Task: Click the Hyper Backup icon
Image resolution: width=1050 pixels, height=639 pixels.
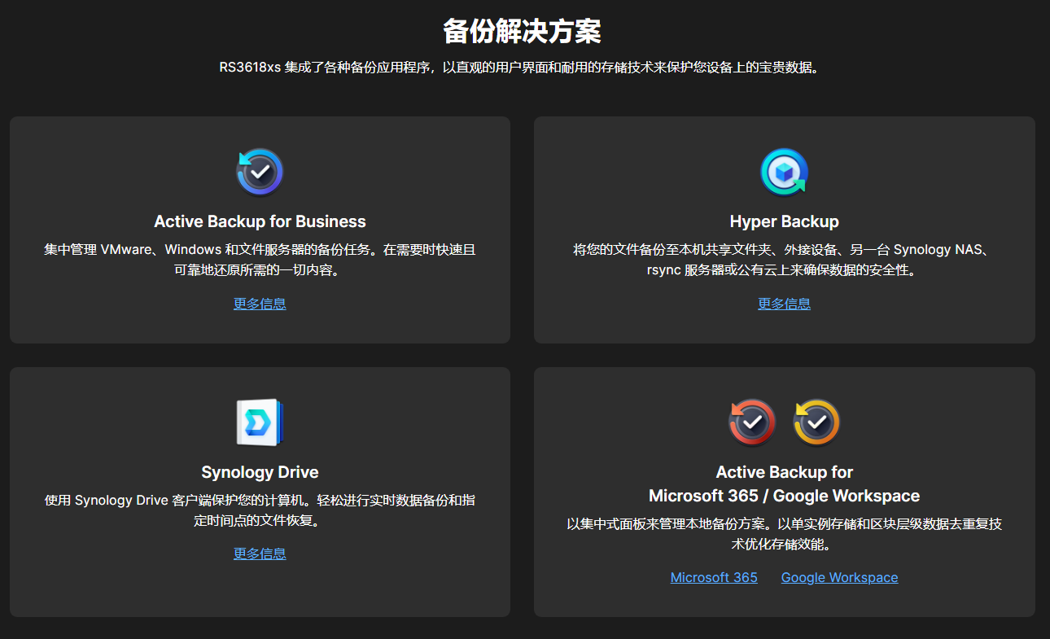Action: point(784,173)
